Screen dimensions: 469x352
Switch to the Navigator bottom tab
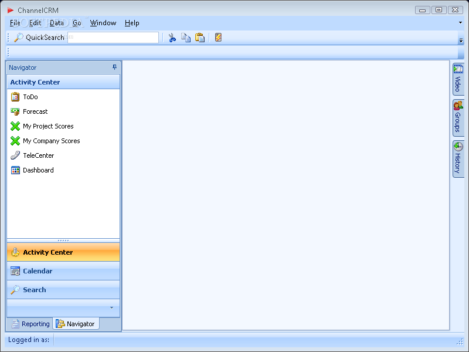click(76, 324)
